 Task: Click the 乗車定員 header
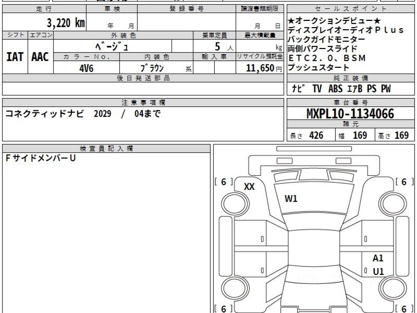(x=214, y=35)
